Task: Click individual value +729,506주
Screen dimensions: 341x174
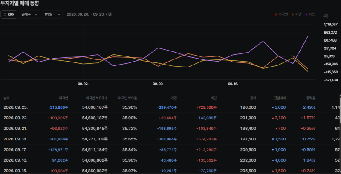Action: (x=206, y=107)
